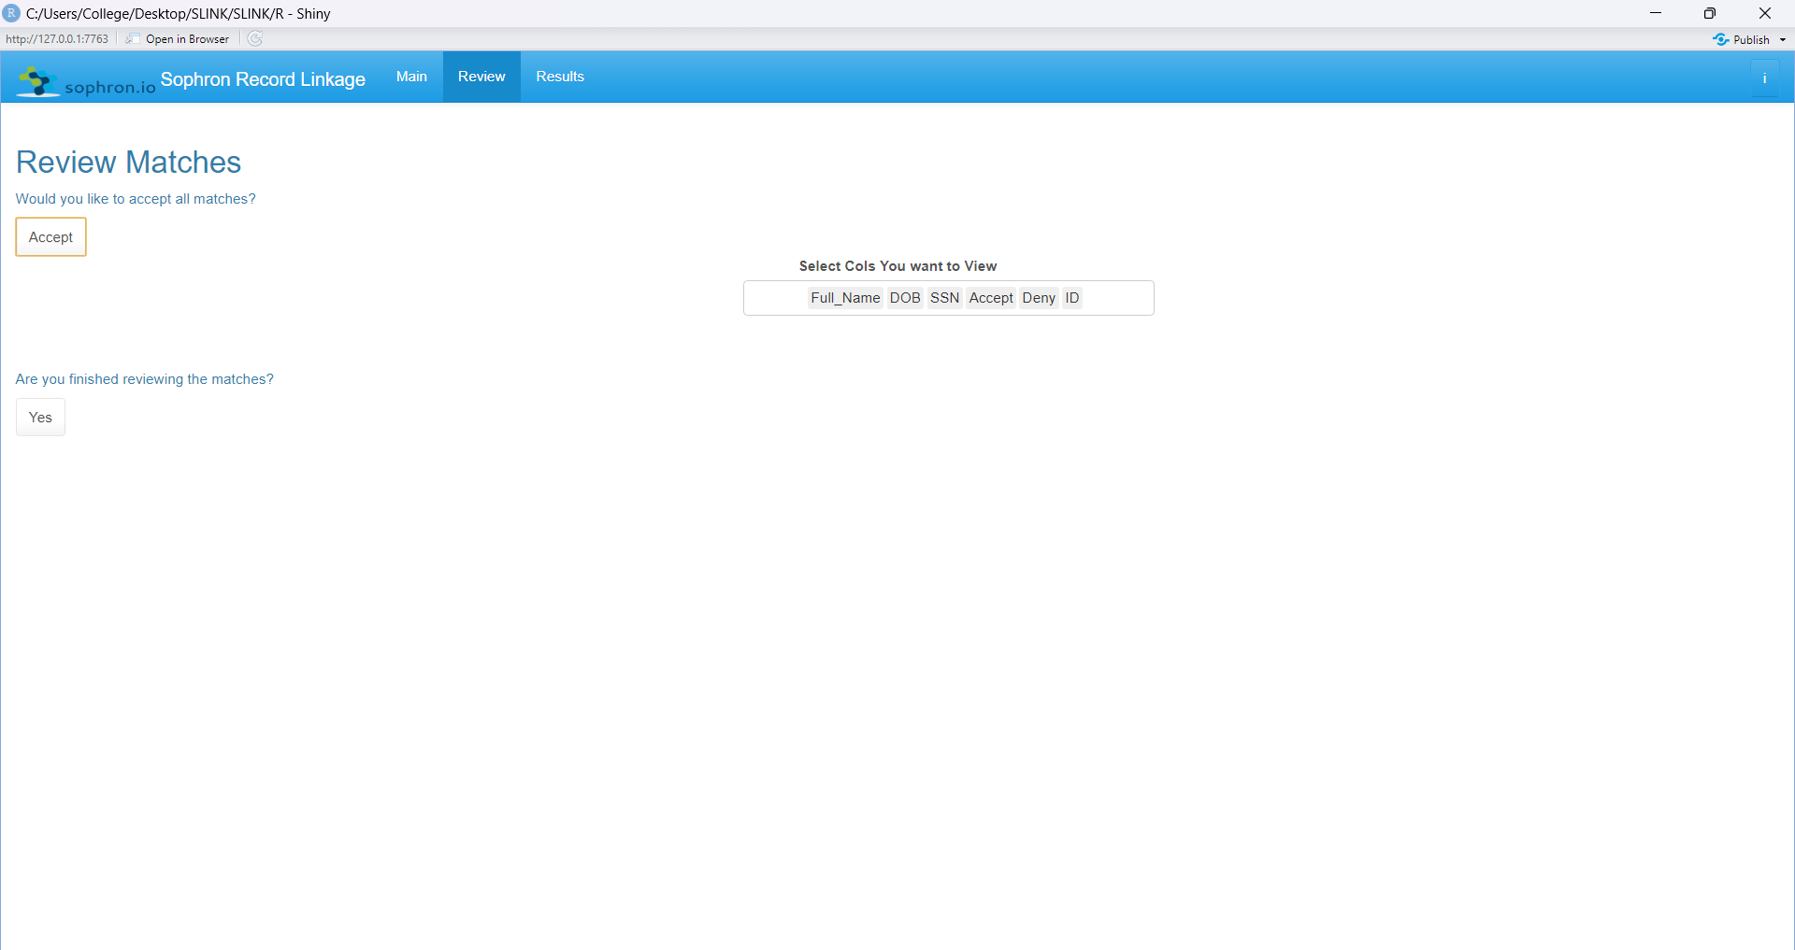The image size is (1795, 950).
Task: Click the http://127.0.0.1:7763 address text
Action: [x=56, y=38]
